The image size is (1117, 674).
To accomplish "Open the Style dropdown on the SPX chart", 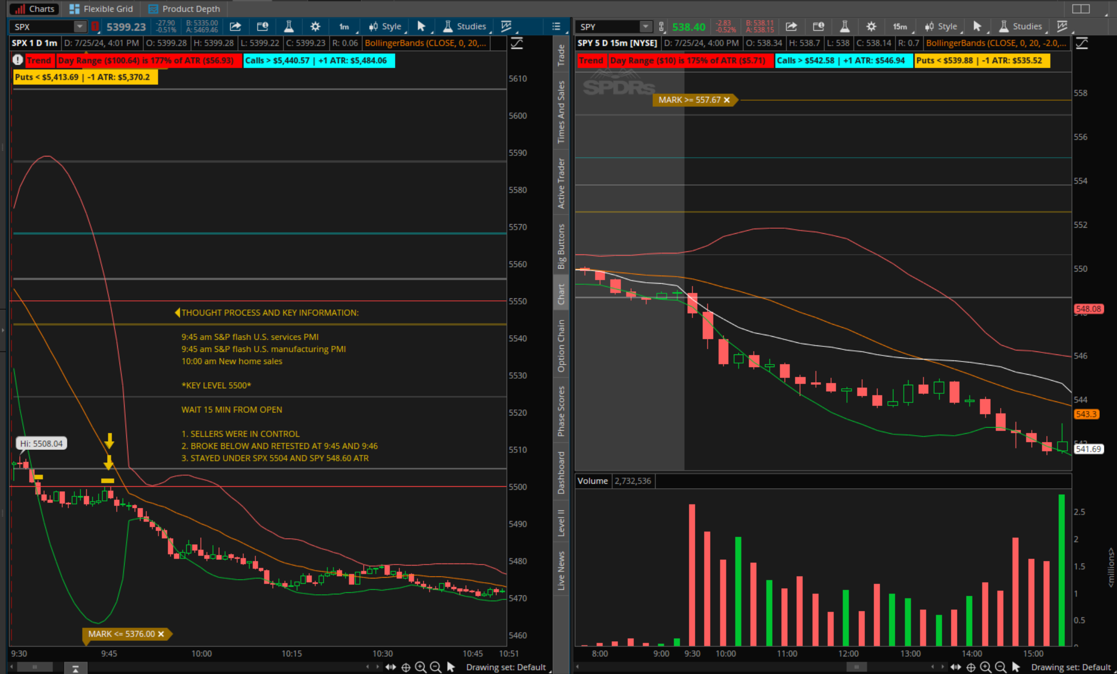I will [x=386, y=26].
